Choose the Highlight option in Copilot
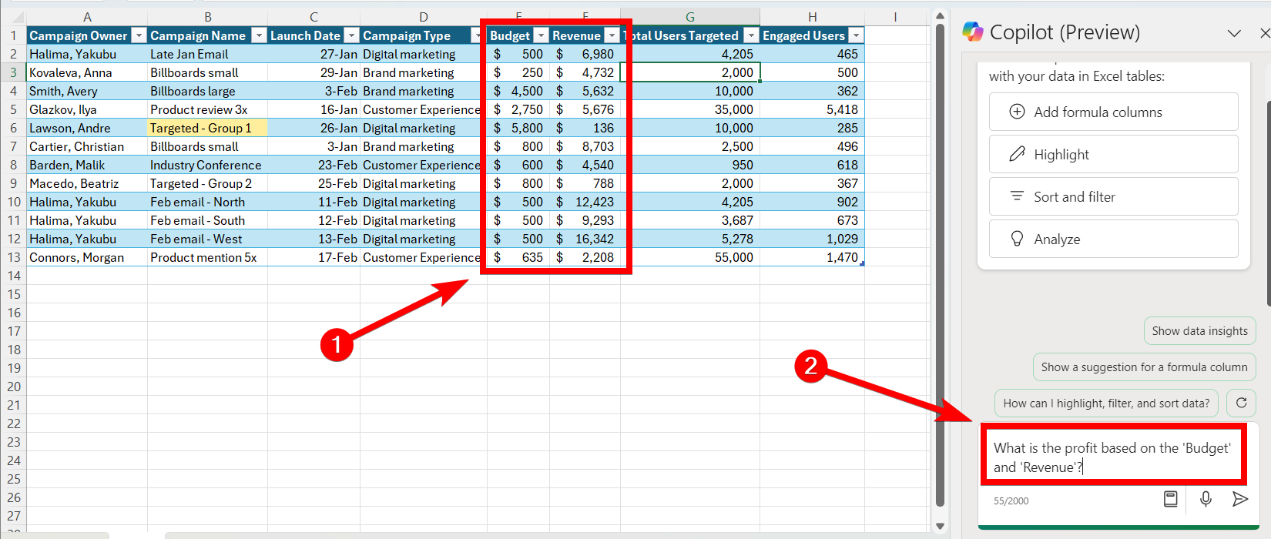The width and height of the screenshot is (1271, 539). coord(1113,154)
